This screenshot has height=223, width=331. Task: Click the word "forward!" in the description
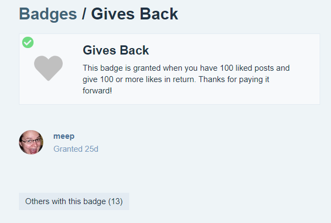(97, 91)
